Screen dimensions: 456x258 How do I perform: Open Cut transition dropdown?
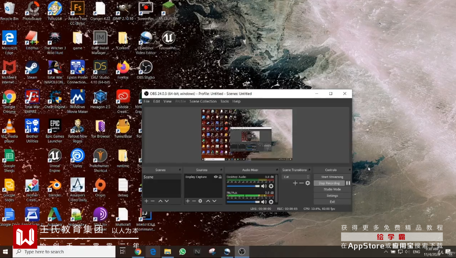296,177
